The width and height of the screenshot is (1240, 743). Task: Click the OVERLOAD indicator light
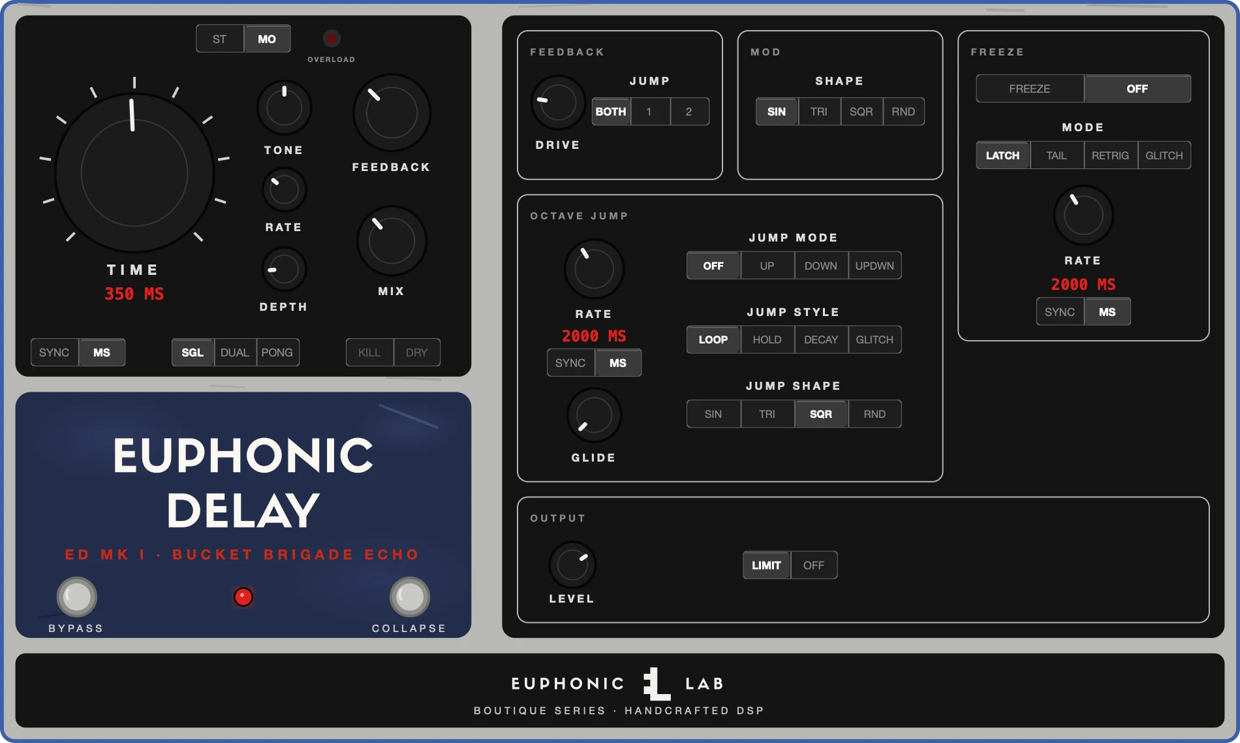(x=332, y=39)
